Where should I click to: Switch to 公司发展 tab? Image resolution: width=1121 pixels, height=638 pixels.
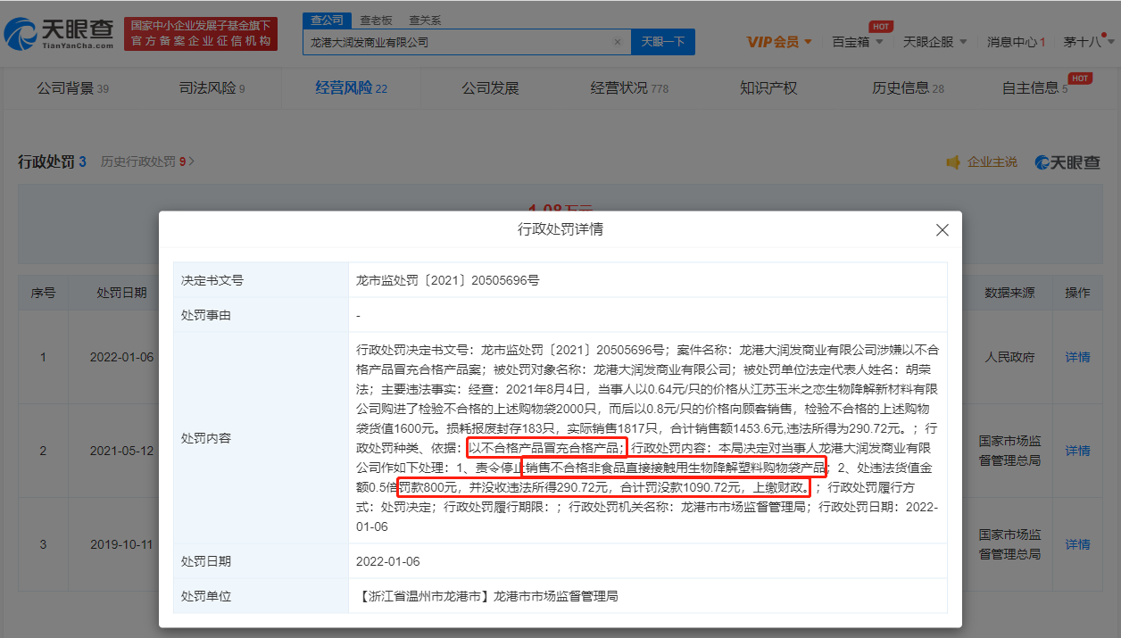click(490, 88)
